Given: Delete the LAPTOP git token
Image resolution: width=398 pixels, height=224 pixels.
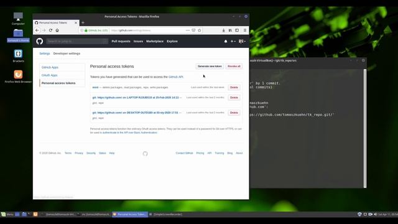Looking at the screenshot, I should point(234,98).
